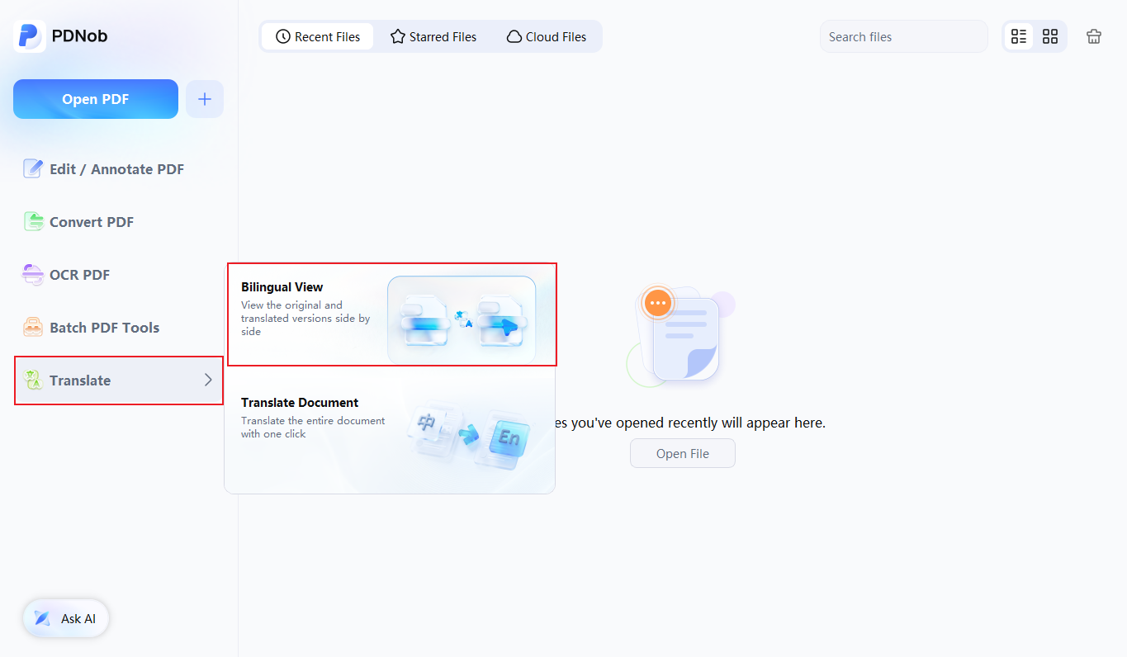Open the Cloud Files tab
The width and height of the screenshot is (1127, 657).
coord(547,37)
